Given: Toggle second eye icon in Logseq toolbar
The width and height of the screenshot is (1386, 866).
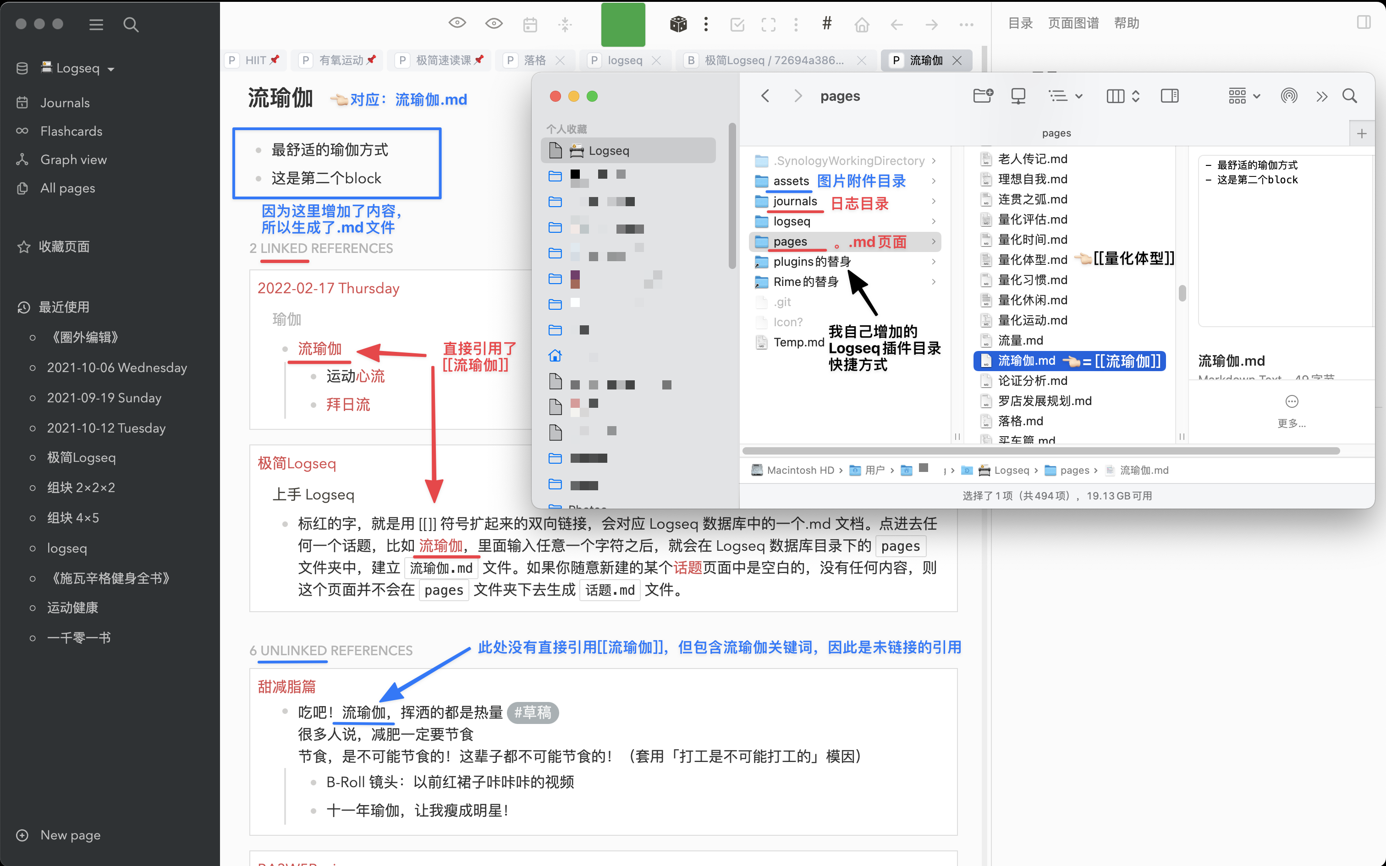Looking at the screenshot, I should click(x=494, y=23).
